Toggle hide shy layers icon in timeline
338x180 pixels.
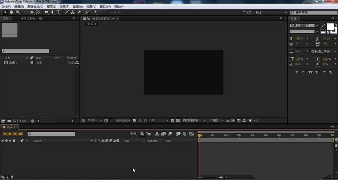pos(157,134)
